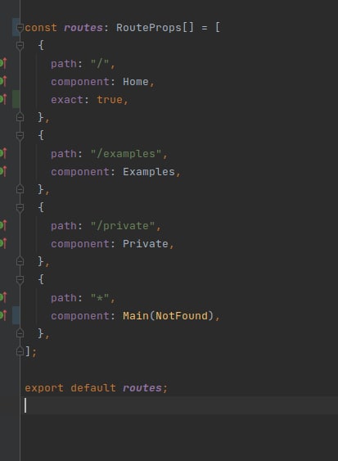The width and height of the screenshot is (338, 461).
Task: Collapse object block opening above path "/"
Action: coord(20,46)
